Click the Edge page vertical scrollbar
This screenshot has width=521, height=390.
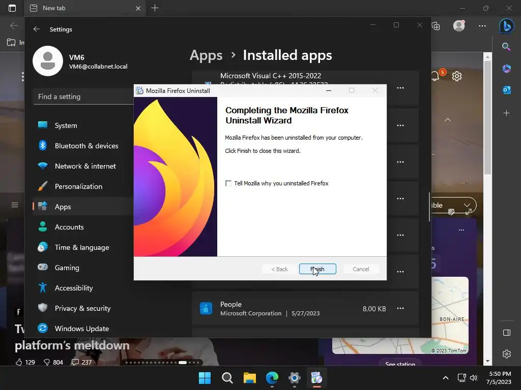pos(487,117)
